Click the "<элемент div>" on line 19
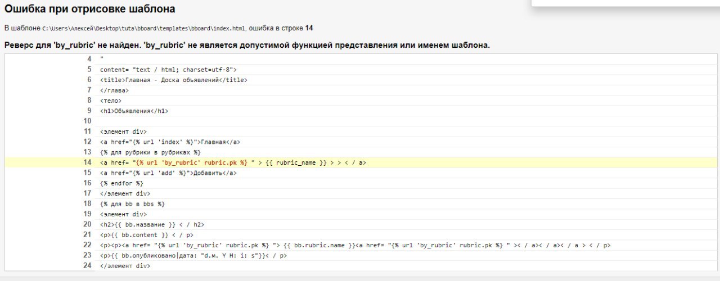 click(x=123, y=214)
